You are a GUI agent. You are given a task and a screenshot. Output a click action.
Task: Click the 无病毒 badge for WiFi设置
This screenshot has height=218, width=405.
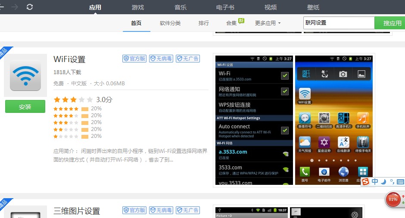161,59
